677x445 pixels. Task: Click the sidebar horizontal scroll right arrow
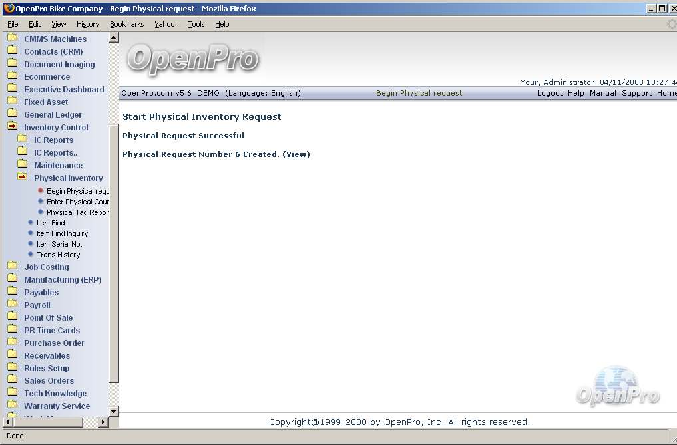coord(103,422)
